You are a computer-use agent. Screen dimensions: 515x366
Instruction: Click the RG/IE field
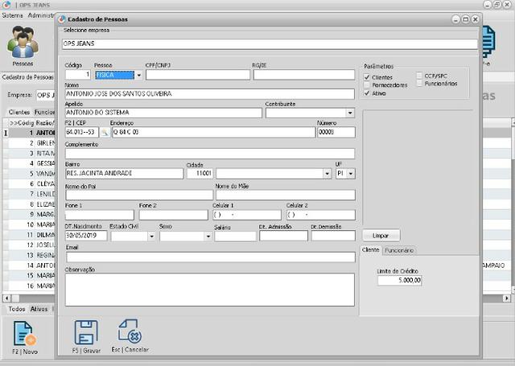coord(304,75)
